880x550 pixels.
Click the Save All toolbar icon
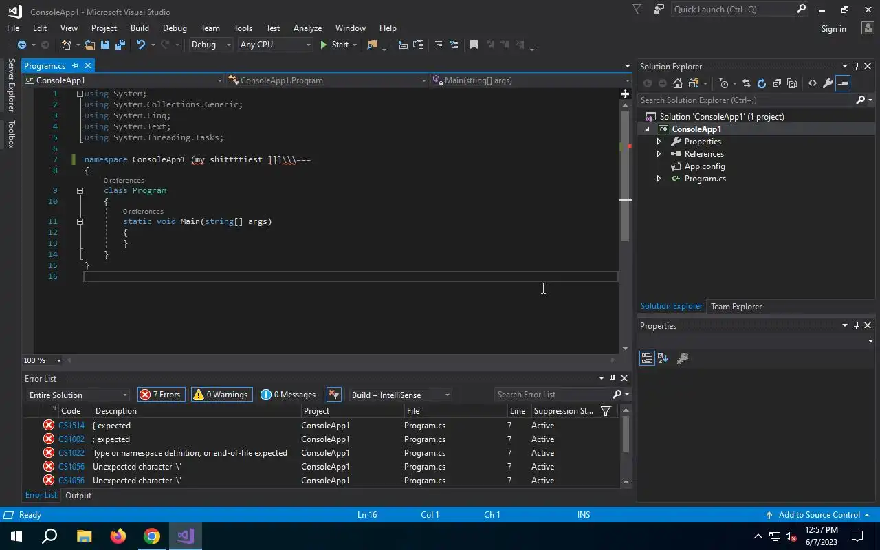120,45
